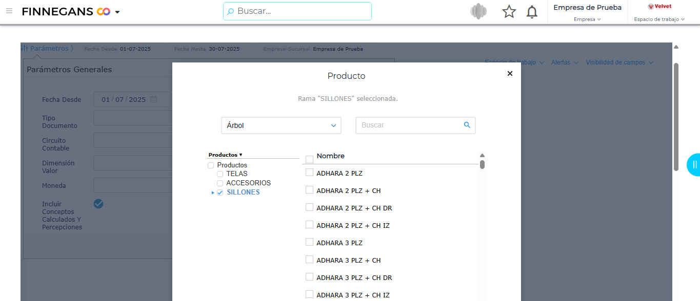Screen dimensions: 700x301
Task: Click the Velvet workspace logo
Action: 659,7
